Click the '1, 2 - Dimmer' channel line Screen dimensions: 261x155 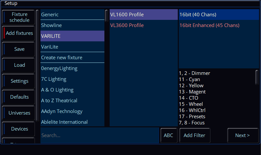[x=194, y=73]
